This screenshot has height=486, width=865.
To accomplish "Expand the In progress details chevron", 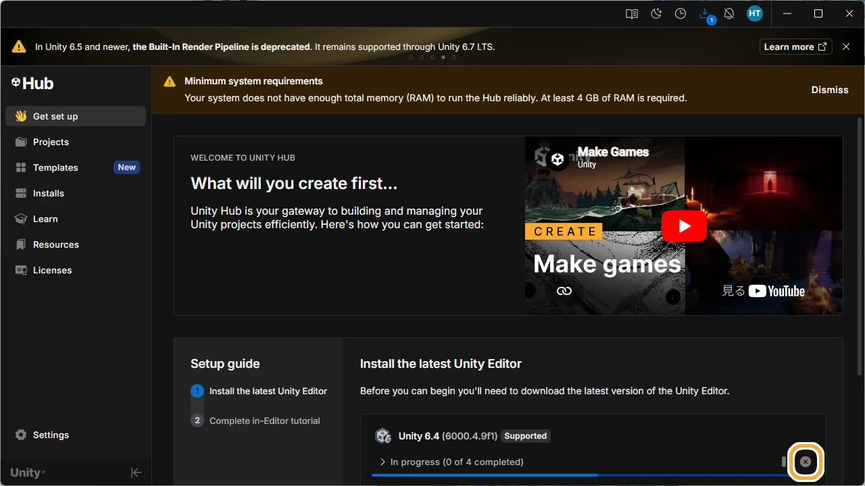I will coord(382,462).
